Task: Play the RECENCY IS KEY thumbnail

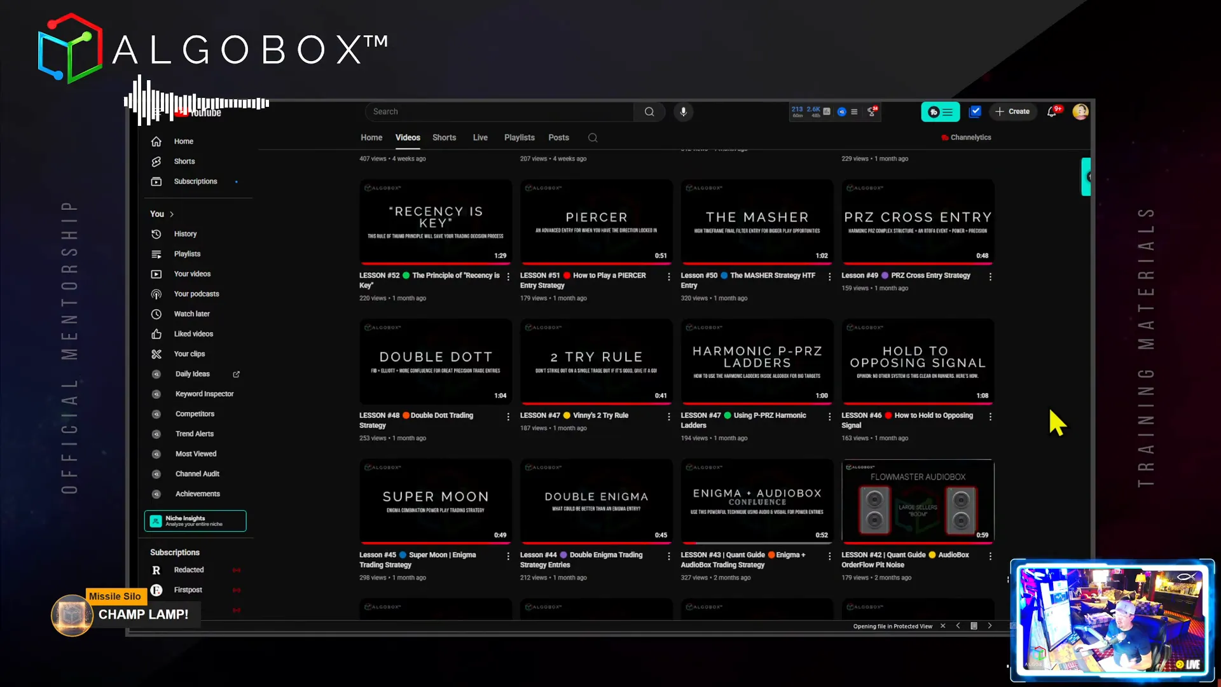Action: [x=436, y=221]
